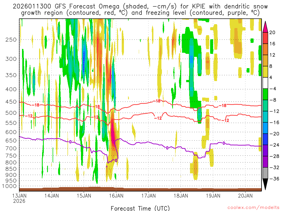Click the white colorbar segment between -4 and 4
282x211 pixels.
point(266,83)
